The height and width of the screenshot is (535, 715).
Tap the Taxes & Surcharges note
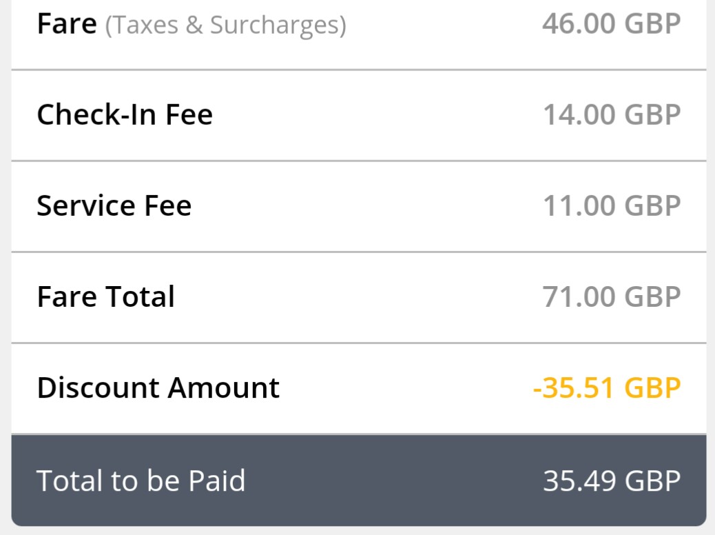(x=226, y=25)
